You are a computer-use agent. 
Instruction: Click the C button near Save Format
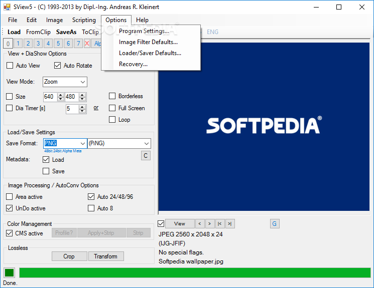pyautogui.click(x=146, y=156)
